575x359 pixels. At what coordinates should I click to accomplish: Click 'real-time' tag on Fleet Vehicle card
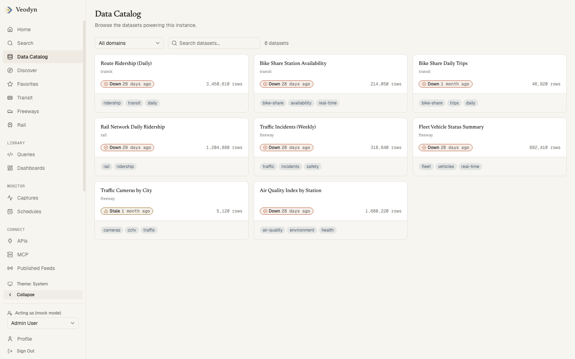(x=470, y=167)
